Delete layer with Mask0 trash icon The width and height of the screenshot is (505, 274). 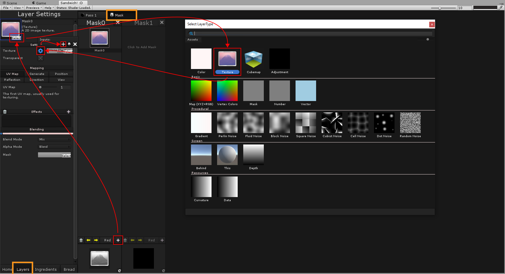[81, 240]
